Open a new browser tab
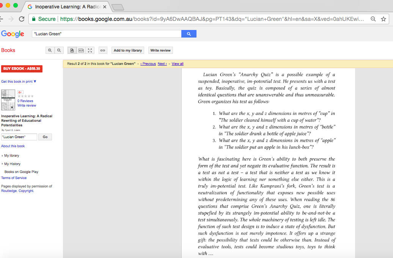393x258 pixels. [118, 7]
